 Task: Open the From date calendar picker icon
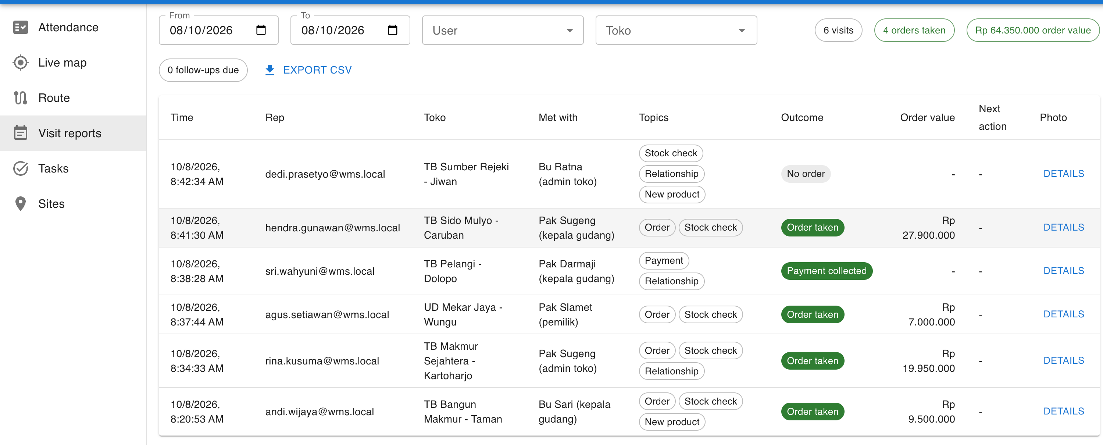click(261, 30)
